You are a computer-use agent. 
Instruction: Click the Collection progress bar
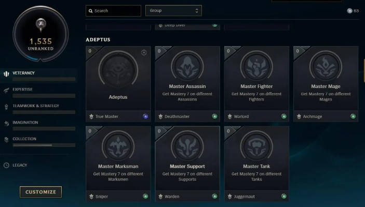point(44,145)
